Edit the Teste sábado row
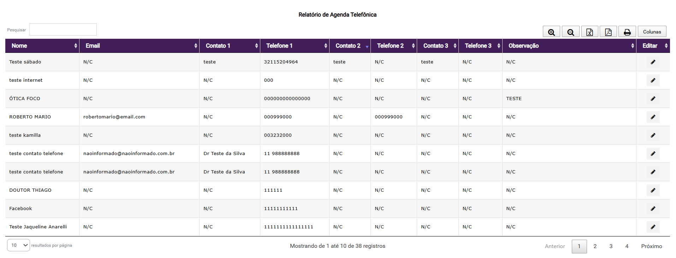 tap(653, 62)
